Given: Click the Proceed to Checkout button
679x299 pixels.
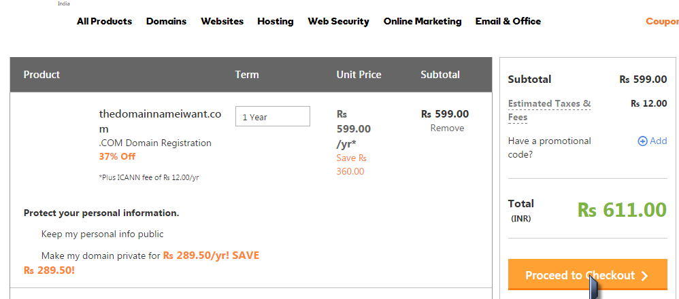Looking at the screenshot, I should point(588,275).
